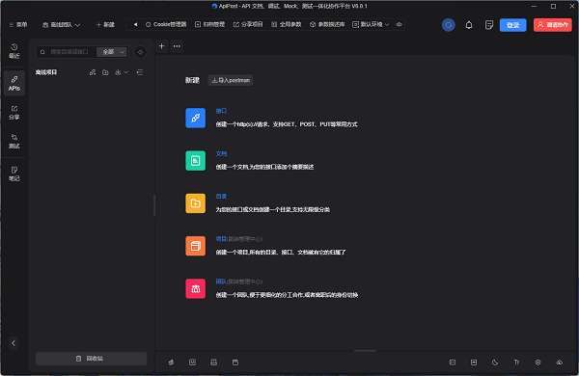Image resolution: width=579 pixels, height=376 pixels.
Task: Click the 导入postman import button
Action: (231, 80)
